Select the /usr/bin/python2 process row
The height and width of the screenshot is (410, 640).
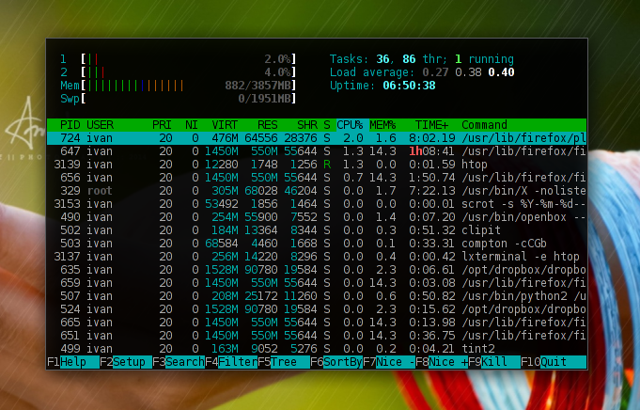[x=317, y=296]
